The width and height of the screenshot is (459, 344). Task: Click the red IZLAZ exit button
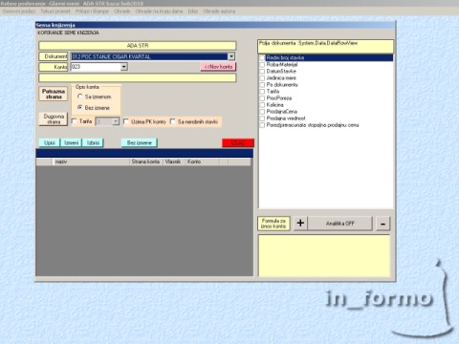[238, 142]
